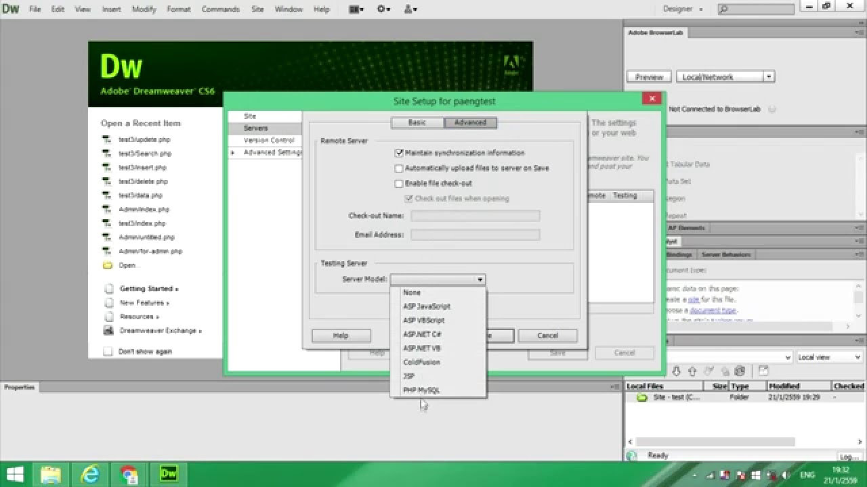Image resolution: width=867 pixels, height=487 pixels.
Task: Open the Modify menu
Action: point(144,9)
